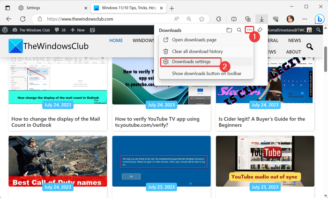Click the Downloads toolbar button
The width and height of the screenshot is (328, 198).
click(261, 19)
